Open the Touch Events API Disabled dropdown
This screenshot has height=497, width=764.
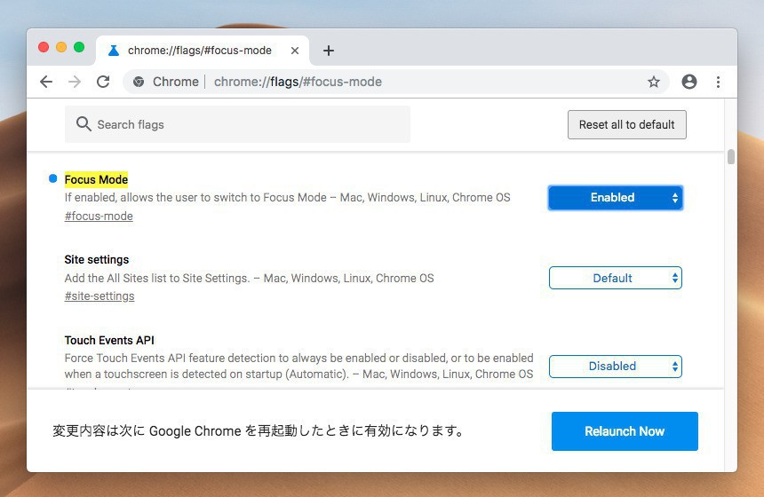click(x=616, y=367)
